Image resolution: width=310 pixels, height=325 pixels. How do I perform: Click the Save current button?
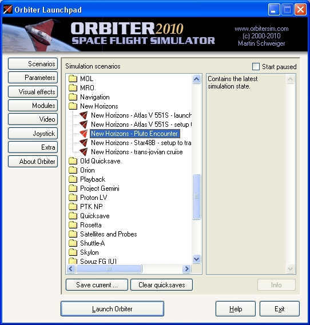pyautogui.click(x=97, y=285)
